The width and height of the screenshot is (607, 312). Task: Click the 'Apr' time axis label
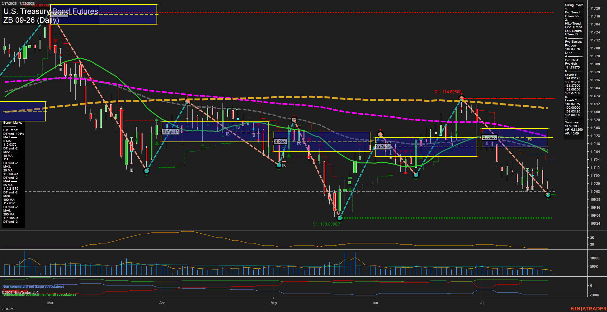click(162, 303)
